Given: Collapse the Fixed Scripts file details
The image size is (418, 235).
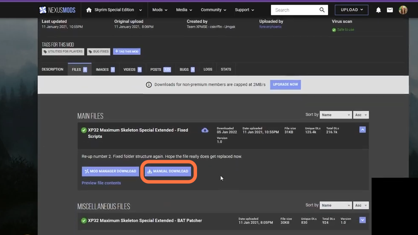Looking at the screenshot, I should [362, 130].
